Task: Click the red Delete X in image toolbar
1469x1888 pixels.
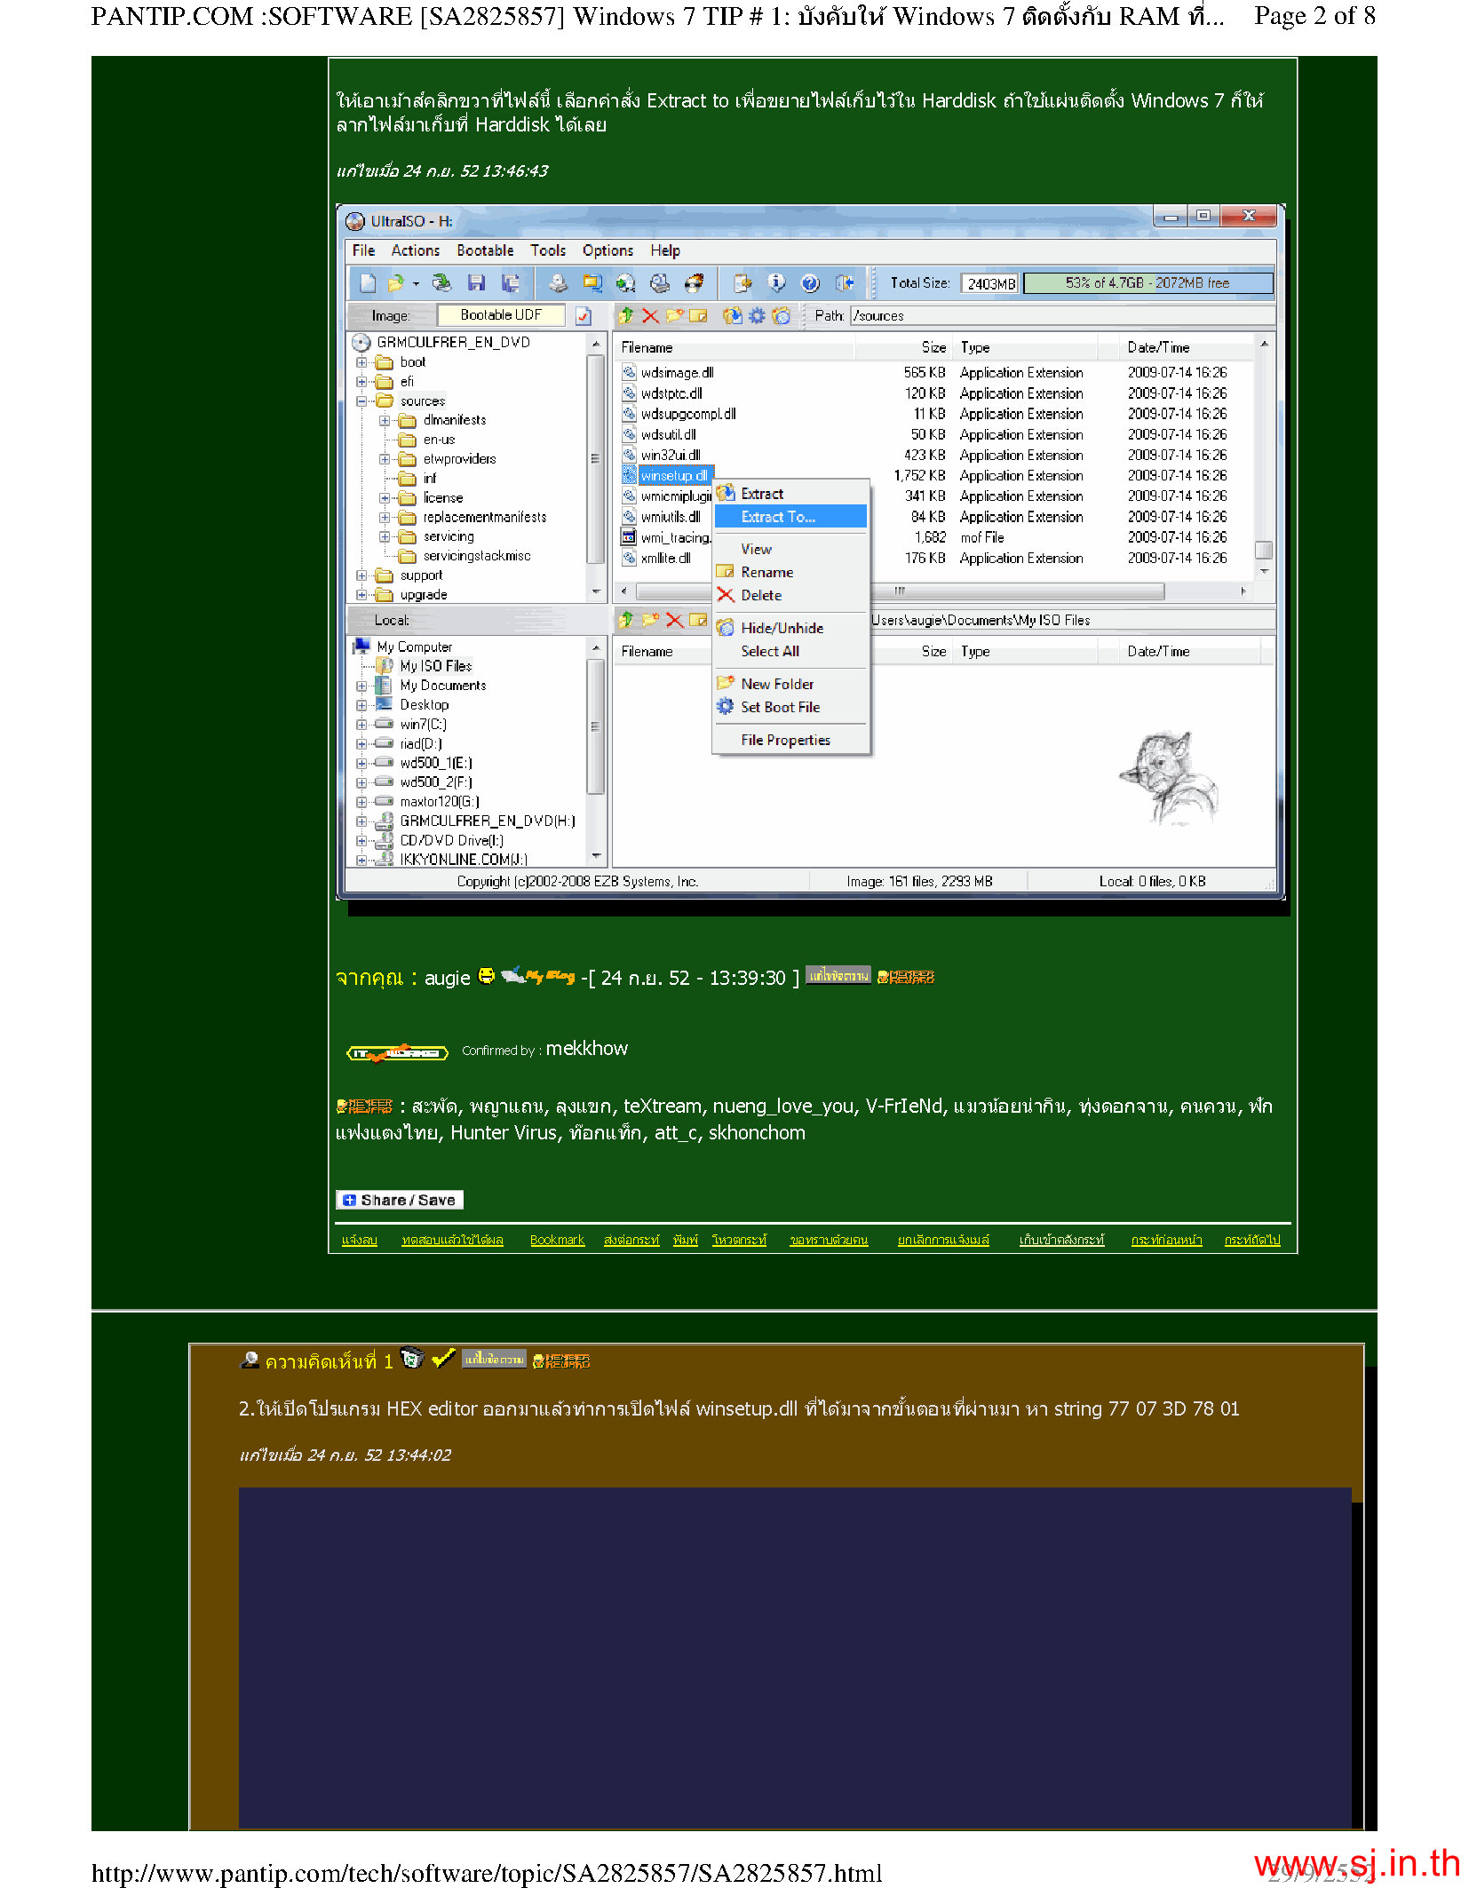Action: (650, 315)
